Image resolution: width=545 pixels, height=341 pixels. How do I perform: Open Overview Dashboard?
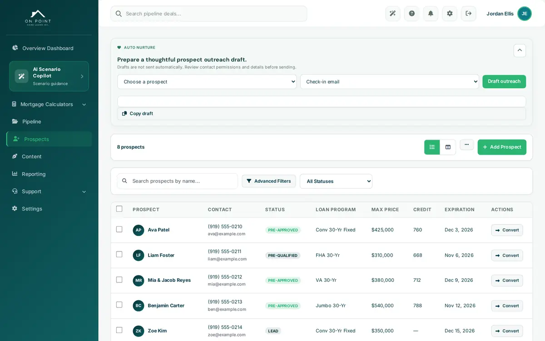[x=49, y=48]
